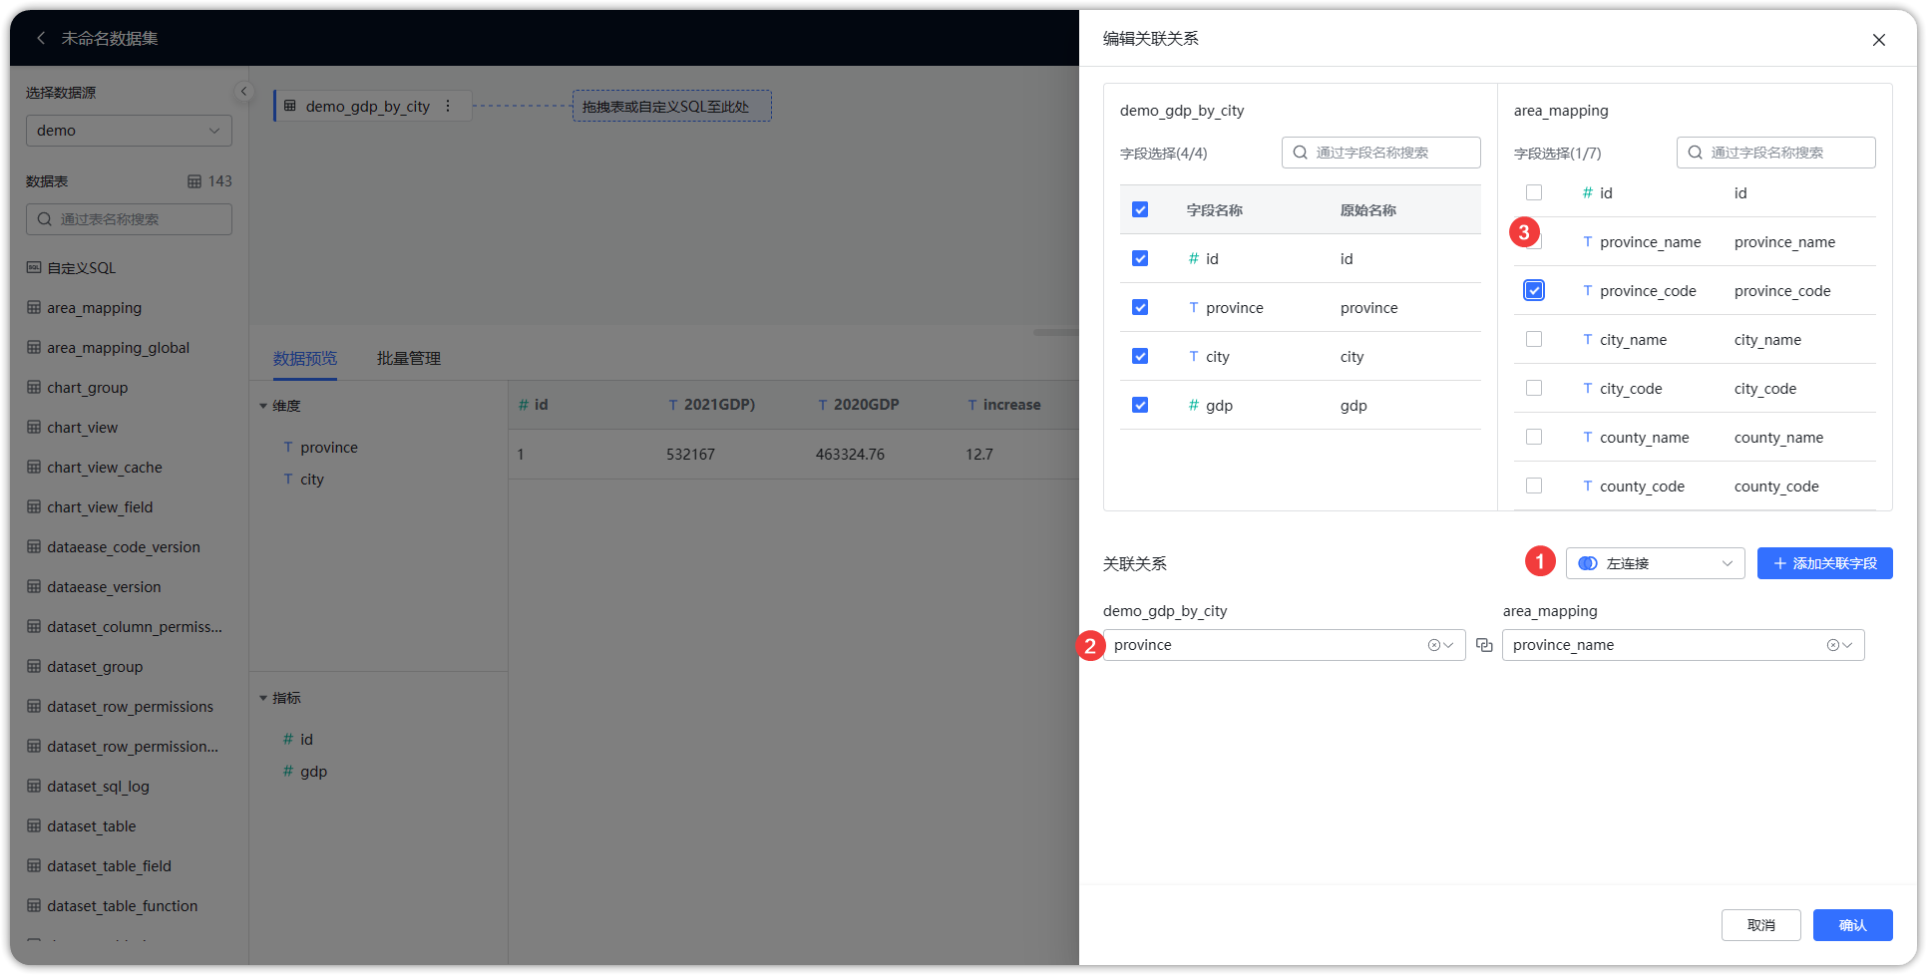The width and height of the screenshot is (1927, 975).
Task: Clear the province_name join field
Action: click(1832, 645)
